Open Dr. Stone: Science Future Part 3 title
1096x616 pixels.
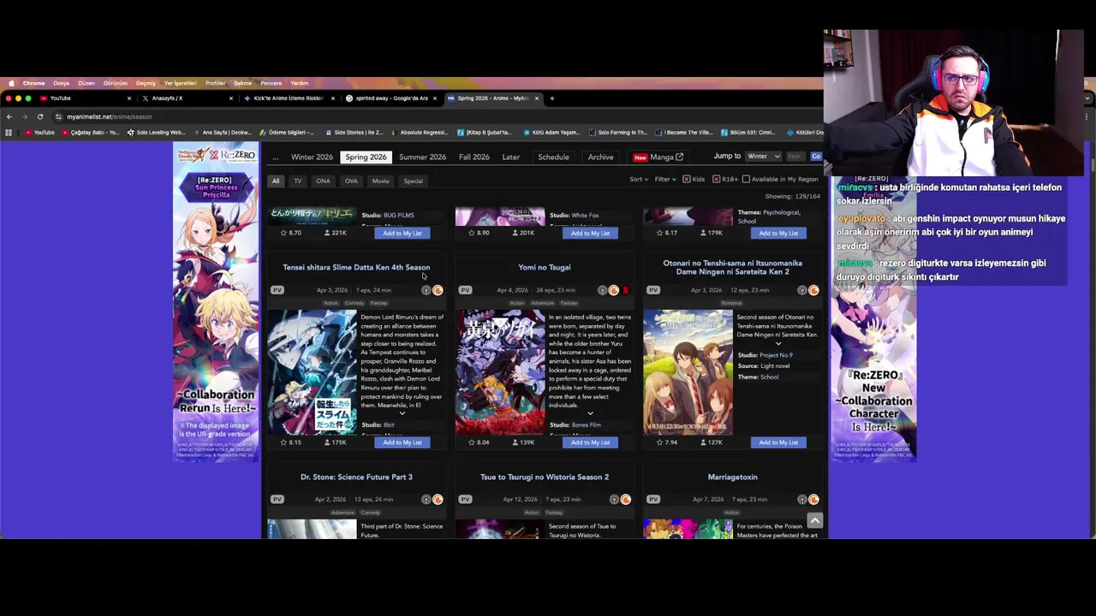point(356,477)
